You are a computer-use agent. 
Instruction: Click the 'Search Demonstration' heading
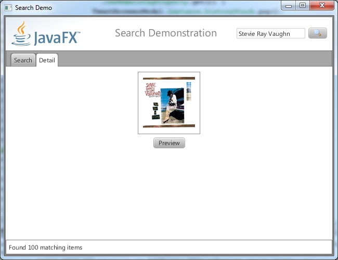[x=166, y=33]
